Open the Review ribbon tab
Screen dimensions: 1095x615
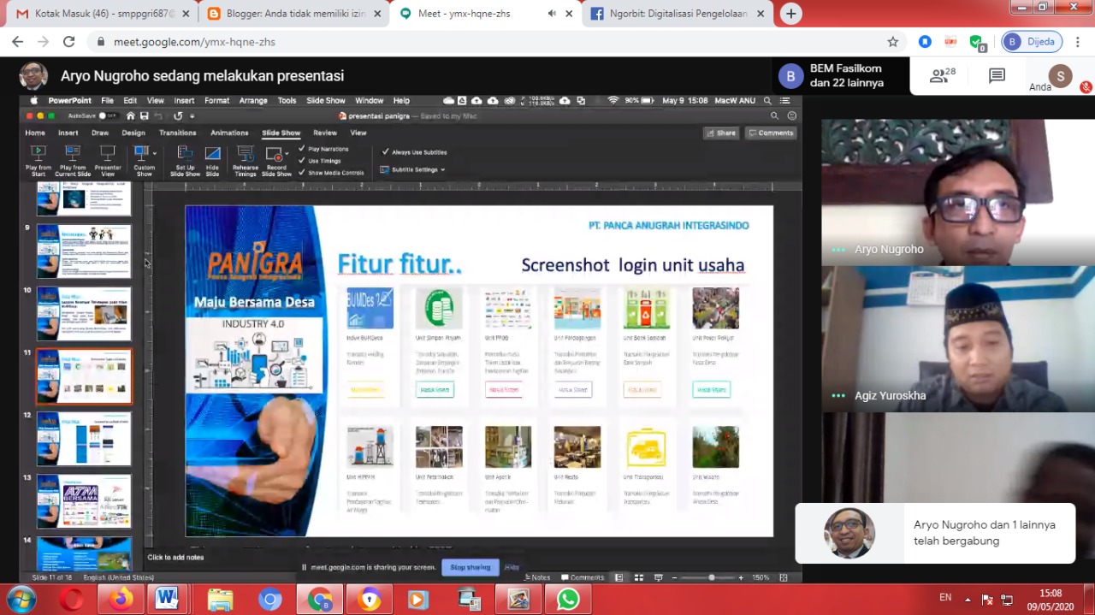click(325, 133)
